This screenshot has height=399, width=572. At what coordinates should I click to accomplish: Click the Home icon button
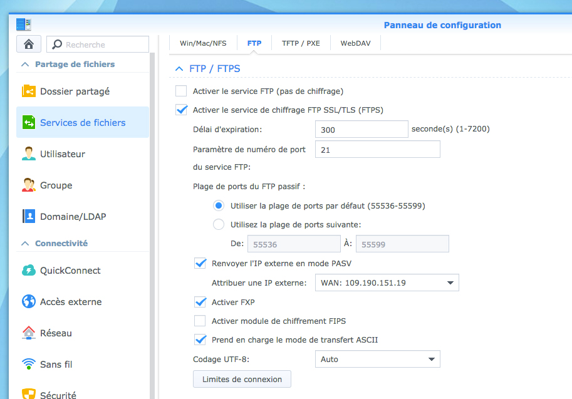(x=29, y=44)
